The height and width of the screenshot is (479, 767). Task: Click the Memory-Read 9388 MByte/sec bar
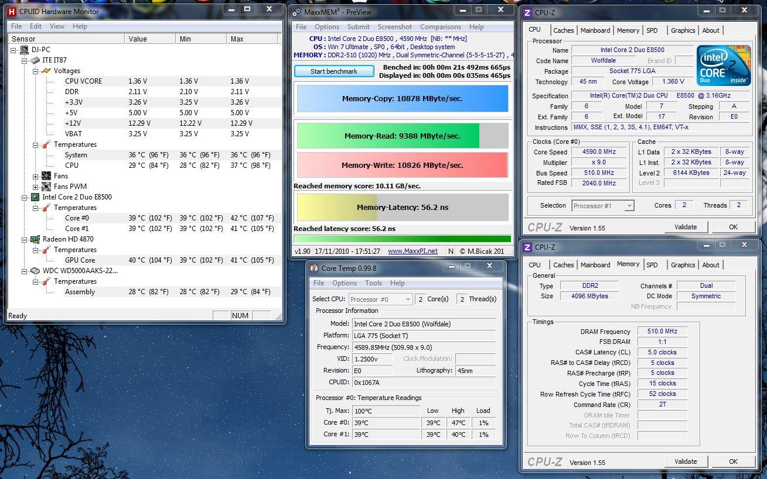(x=403, y=136)
